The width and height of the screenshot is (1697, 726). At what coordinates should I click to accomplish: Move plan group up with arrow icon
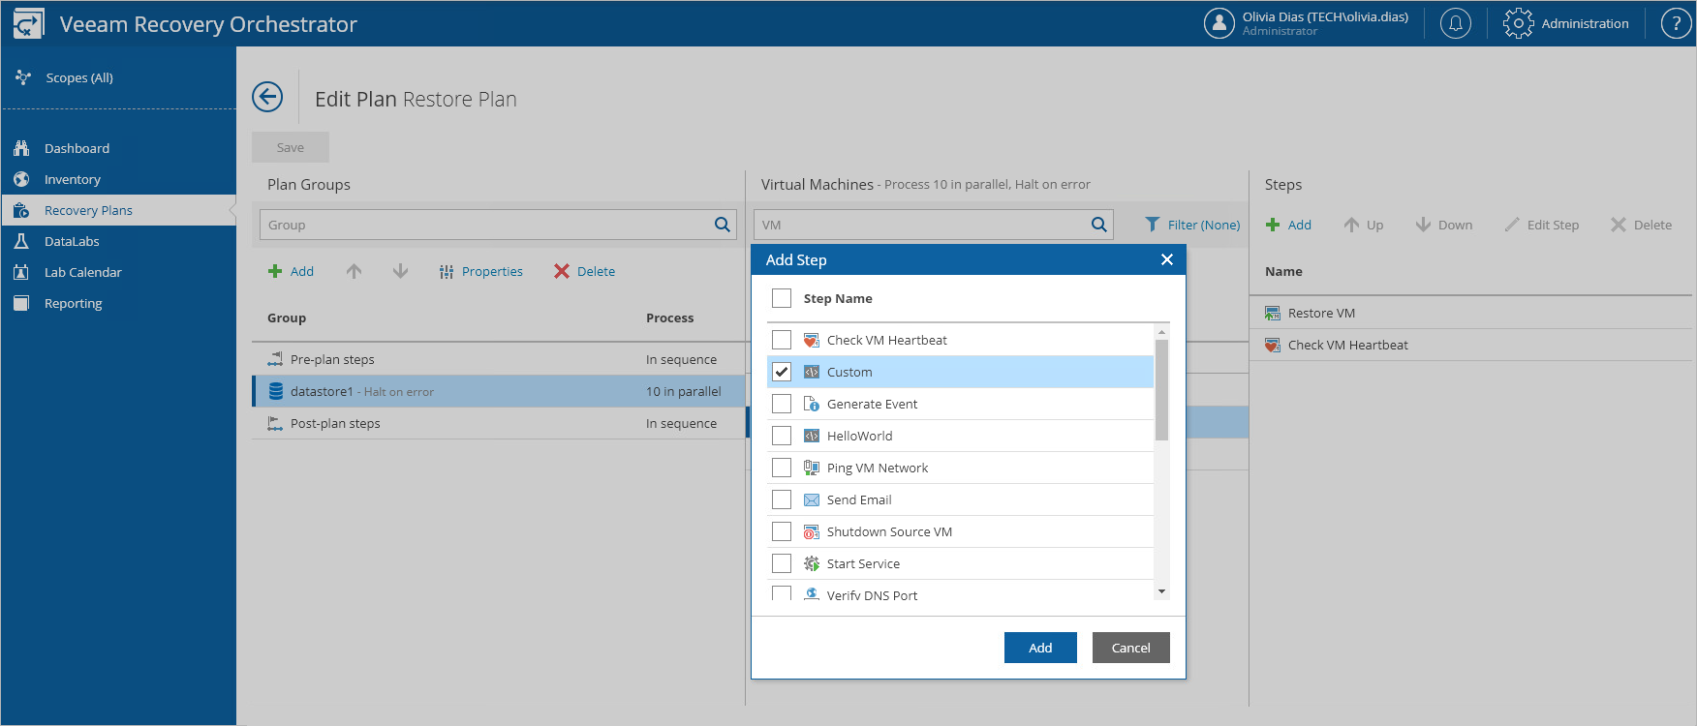coord(354,271)
